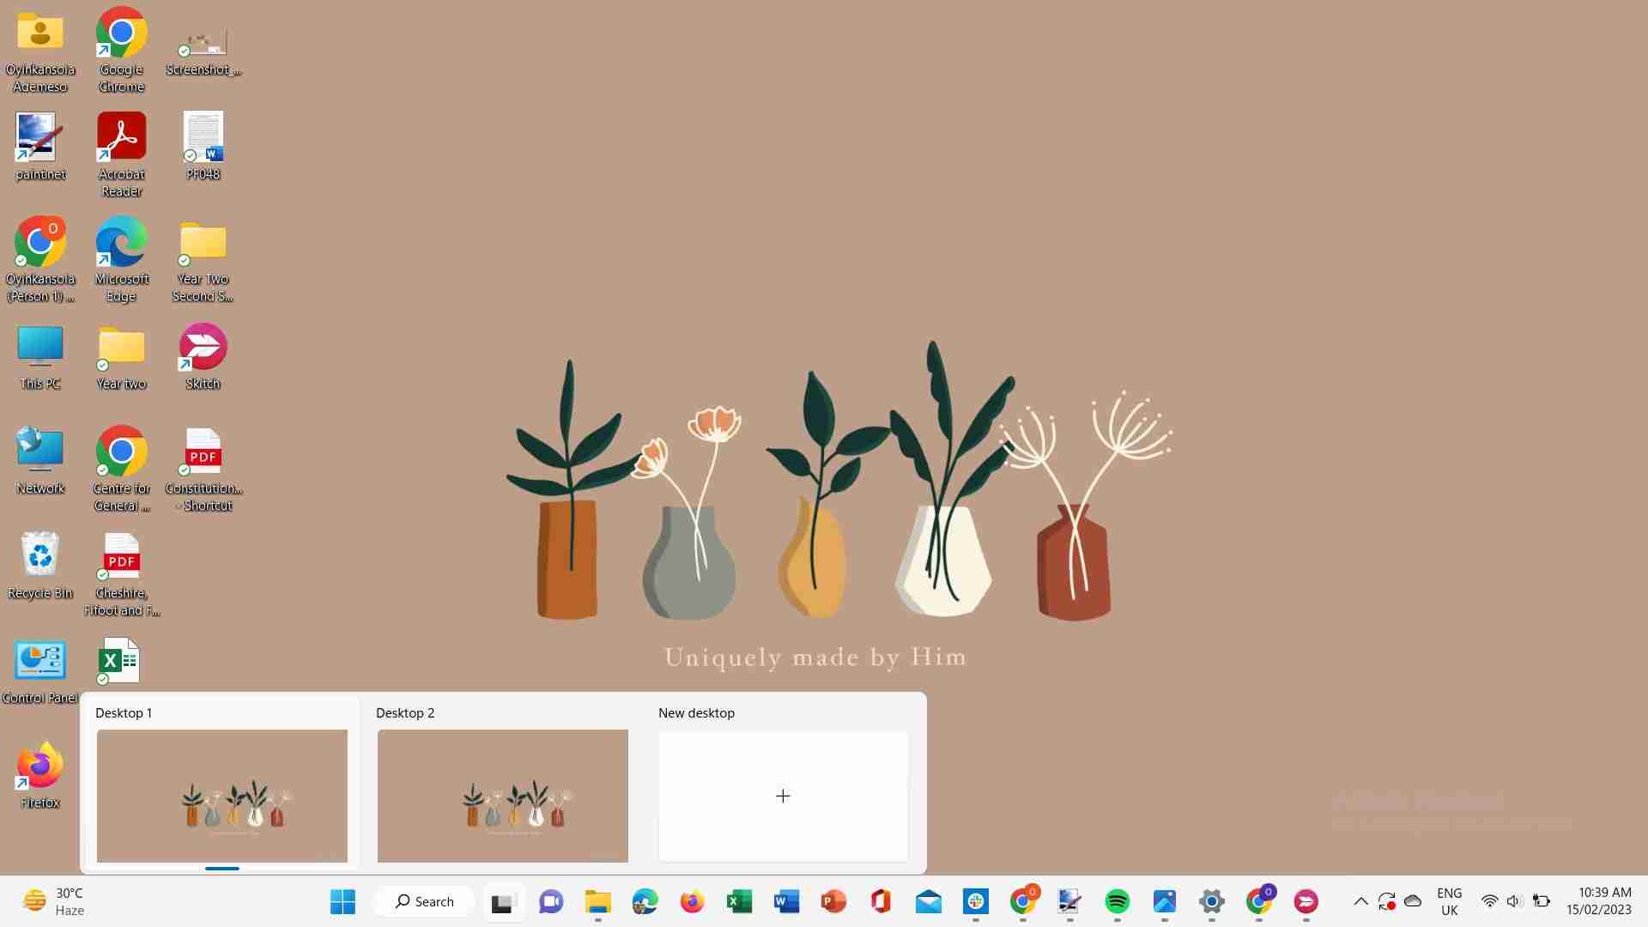Image resolution: width=1648 pixels, height=927 pixels.
Task: Add New desktop workspace
Action: pos(782,796)
